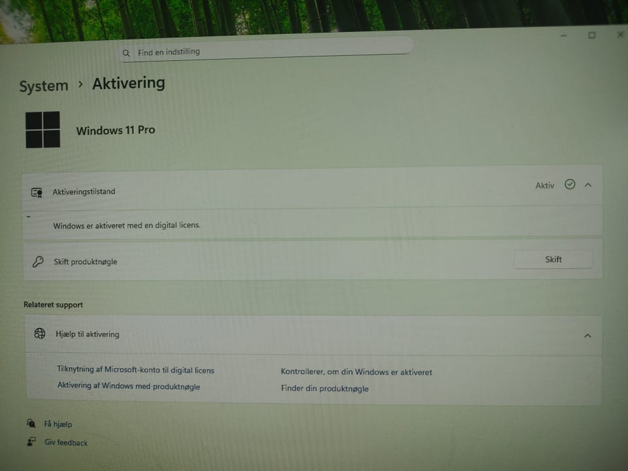
Task: Click the Hjælp til aktivering row title
Action: 87,334
